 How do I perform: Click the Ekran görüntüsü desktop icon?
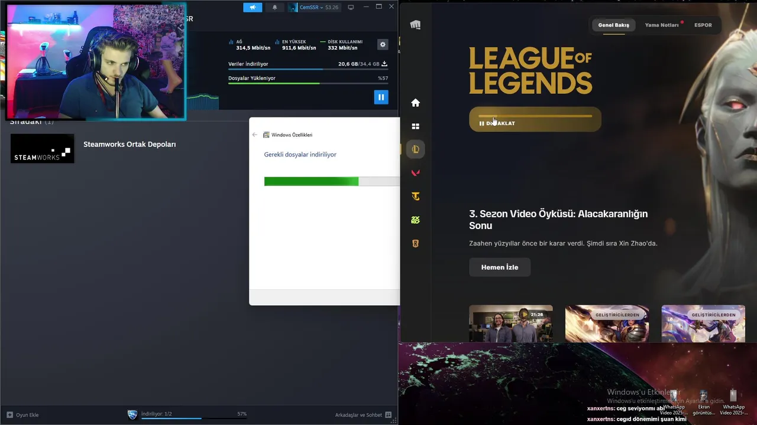(703, 403)
